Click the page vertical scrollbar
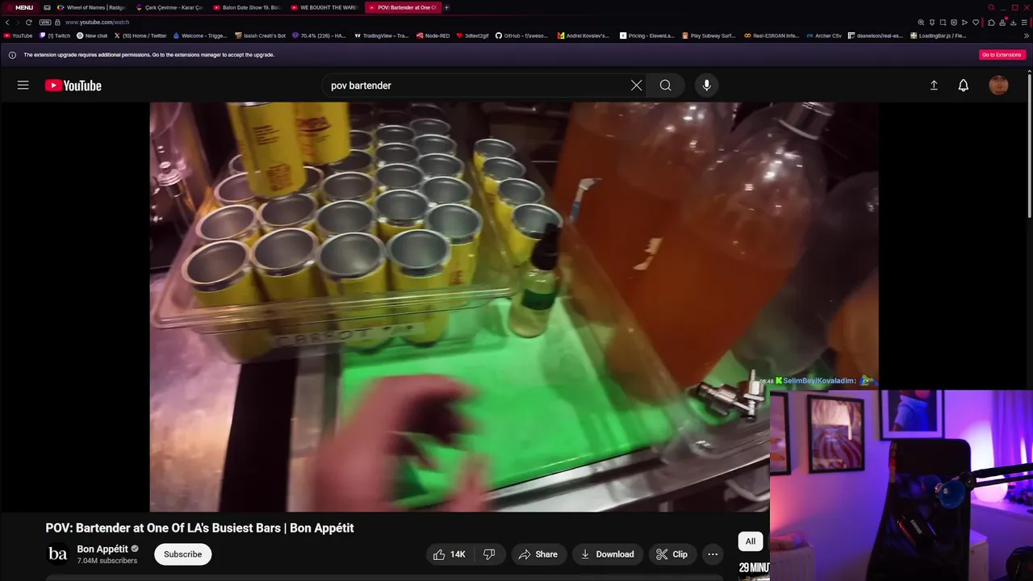This screenshot has width=1033, height=581. [1030, 145]
